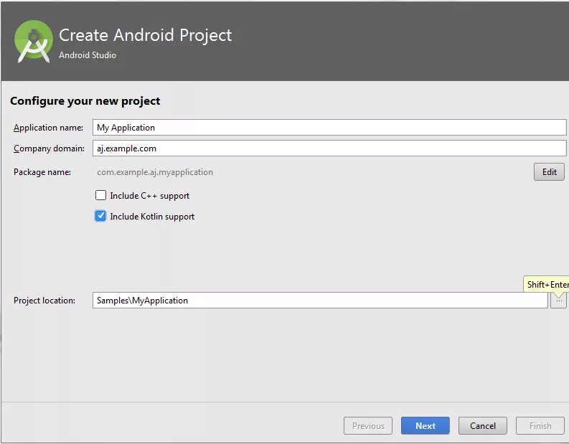
Task: Click the Application name label
Action: (x=48, y=128)
